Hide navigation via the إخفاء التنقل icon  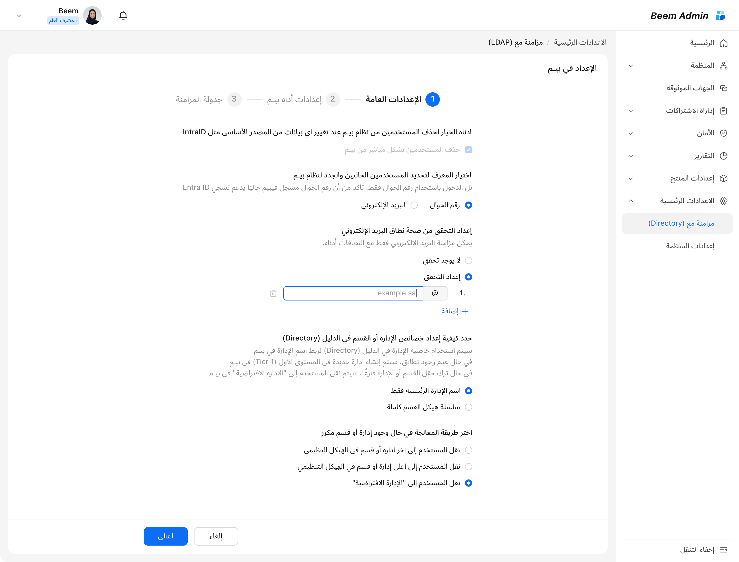tap(723, 550)
